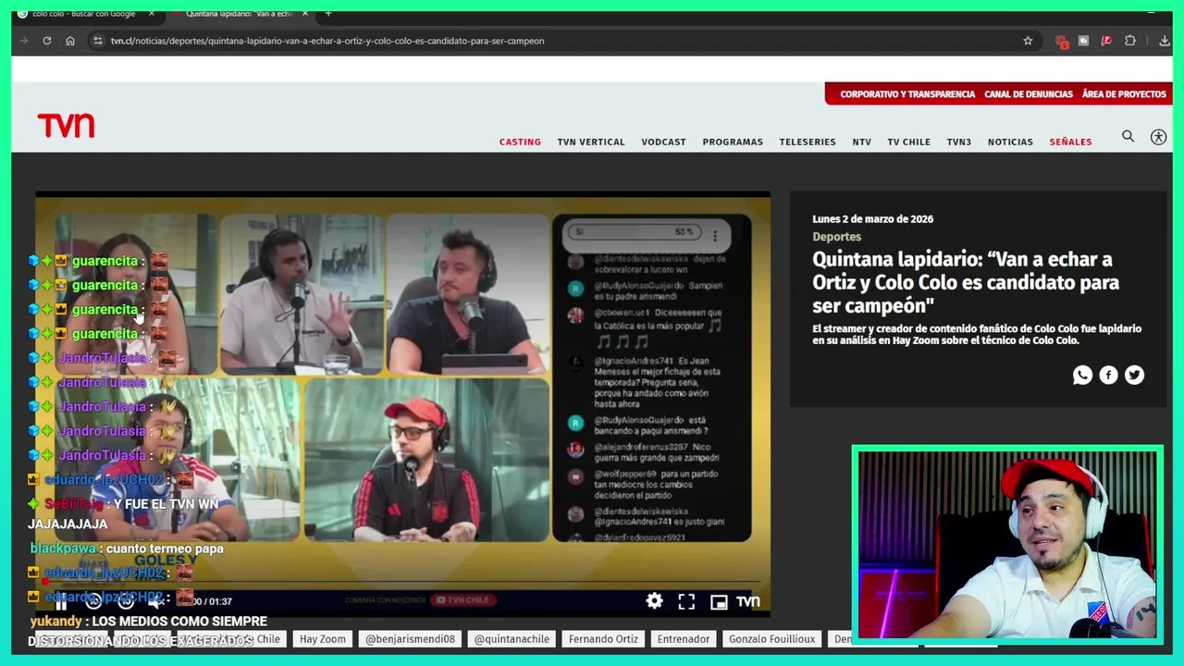
Task: Click the date 'Lunes 2 de marzo de 2026'
Action: coord(872,219)
